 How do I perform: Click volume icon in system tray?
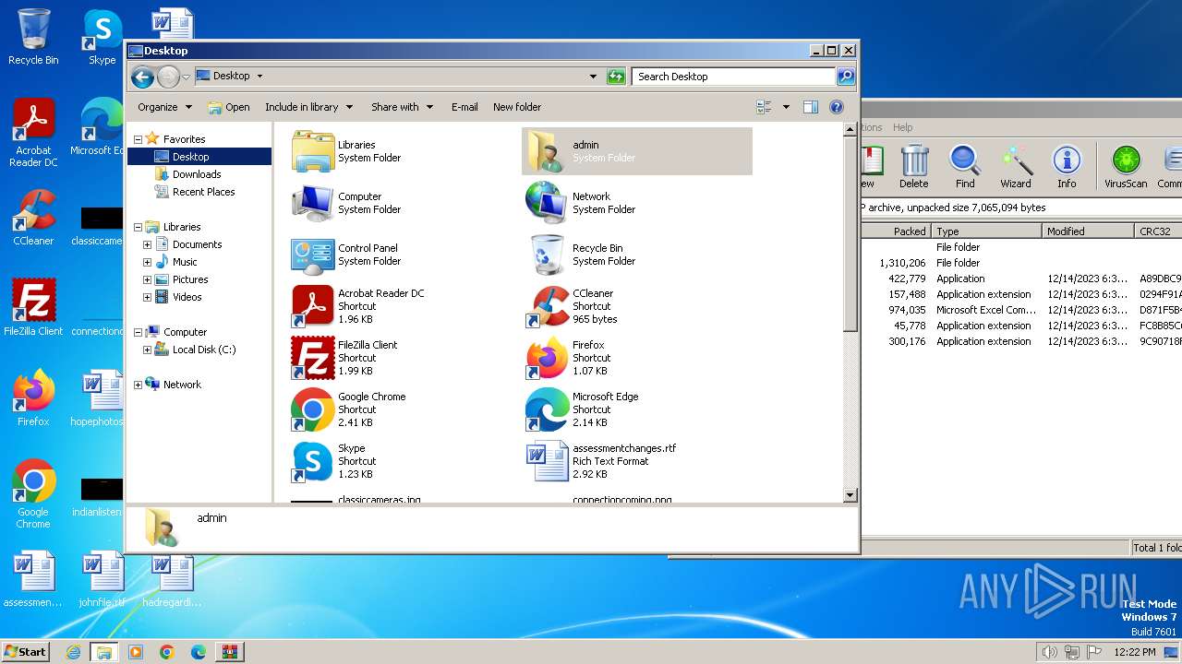pos(1049,652)
